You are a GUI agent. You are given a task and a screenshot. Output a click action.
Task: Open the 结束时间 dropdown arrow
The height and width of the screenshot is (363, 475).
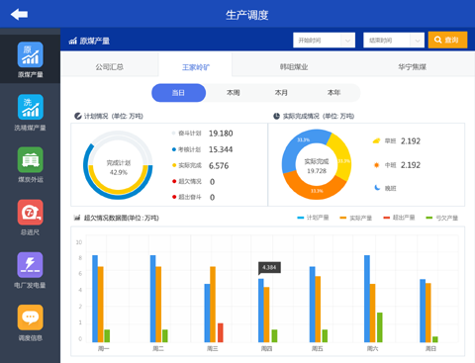point(418,41)
